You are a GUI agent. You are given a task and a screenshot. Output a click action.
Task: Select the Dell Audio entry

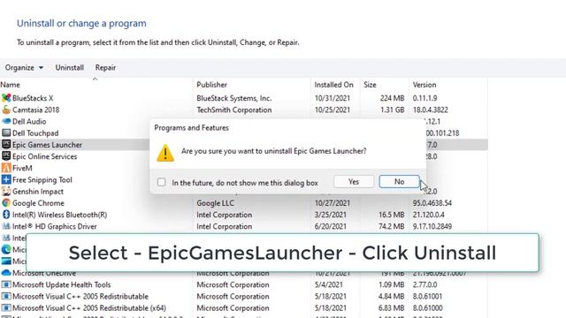coord(29,122)
